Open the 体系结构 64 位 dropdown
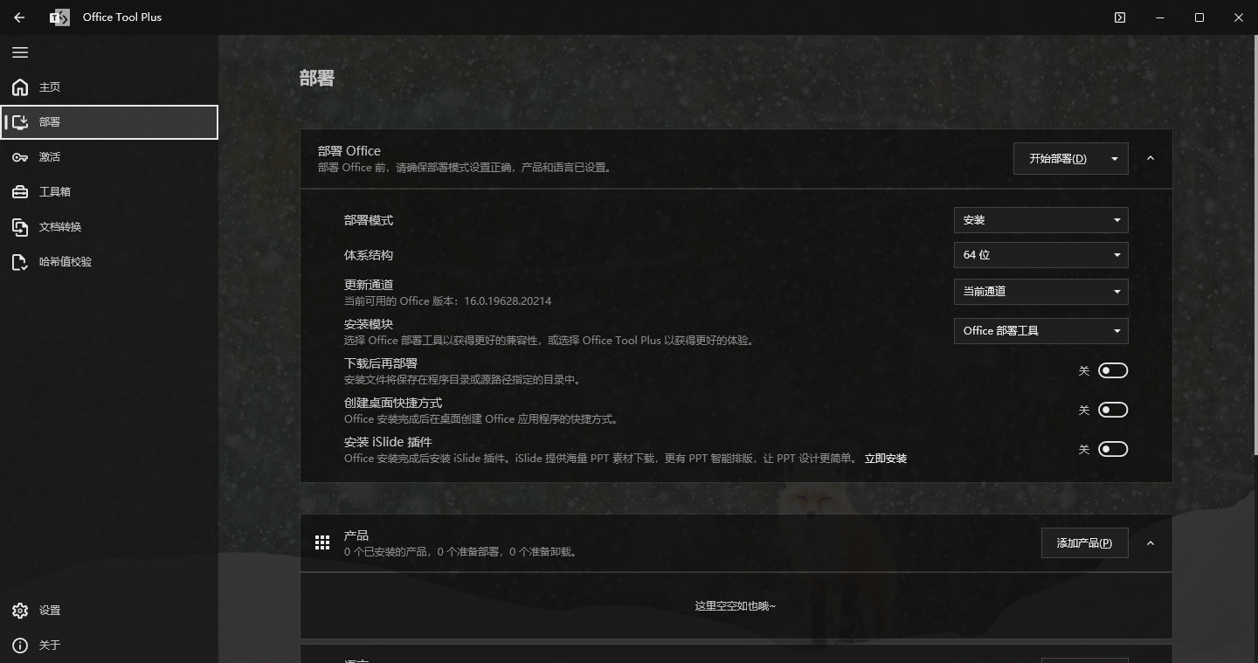The image size is (1258, 663). coord(1040,255)
